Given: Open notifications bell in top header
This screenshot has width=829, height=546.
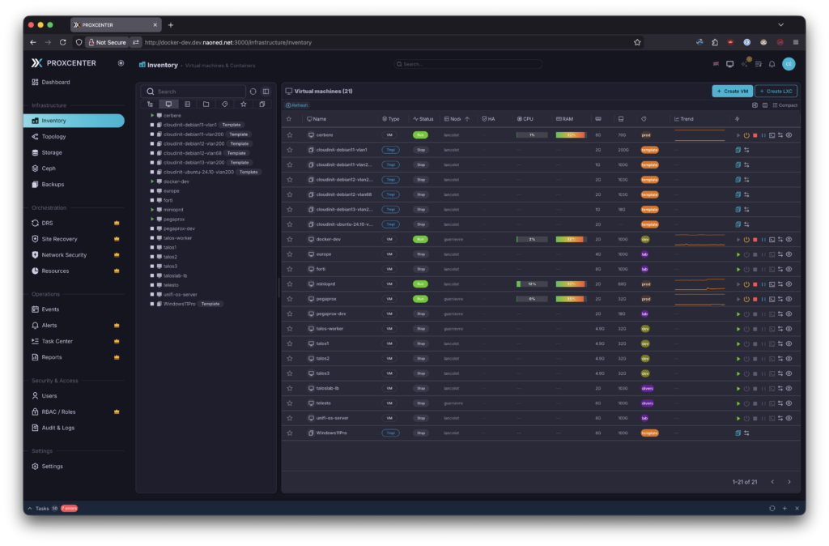Looking at the screenshot, I should coord(772,64).
